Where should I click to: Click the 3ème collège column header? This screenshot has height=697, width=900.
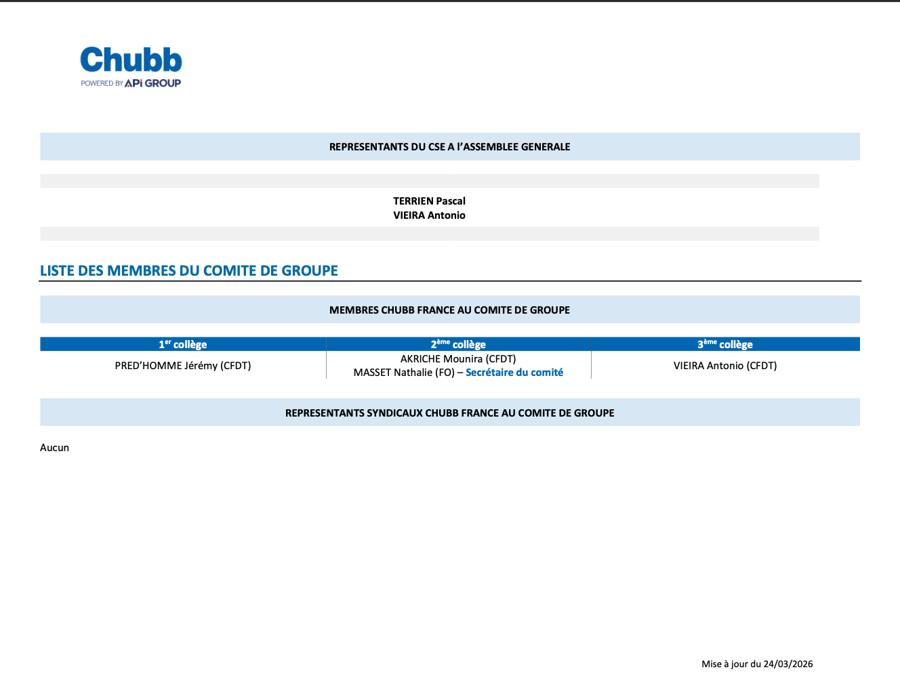(x=725, y=345)
